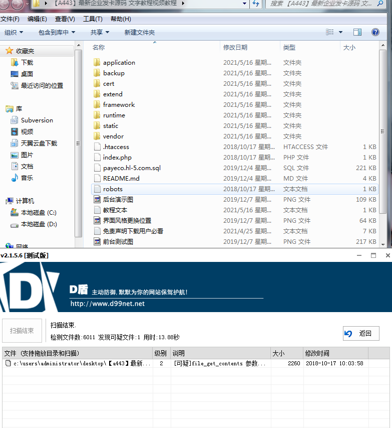
Task: Open 下载 in favorites sidebar
Action: click(x=27, y=63)
